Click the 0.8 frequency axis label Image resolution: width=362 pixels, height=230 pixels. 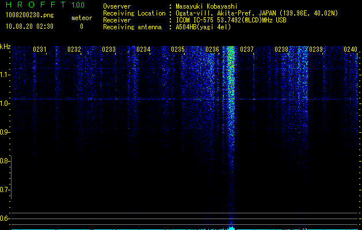5,161
